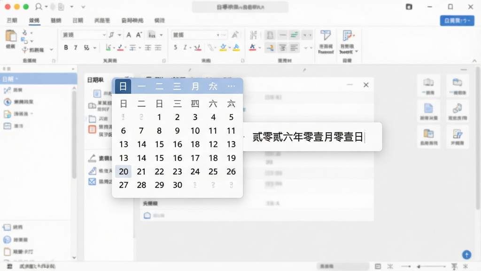The image size is (481, 271).
Task: Switch to the second ribbon tab
Action: pyautogui.click(x=34, y=20)
